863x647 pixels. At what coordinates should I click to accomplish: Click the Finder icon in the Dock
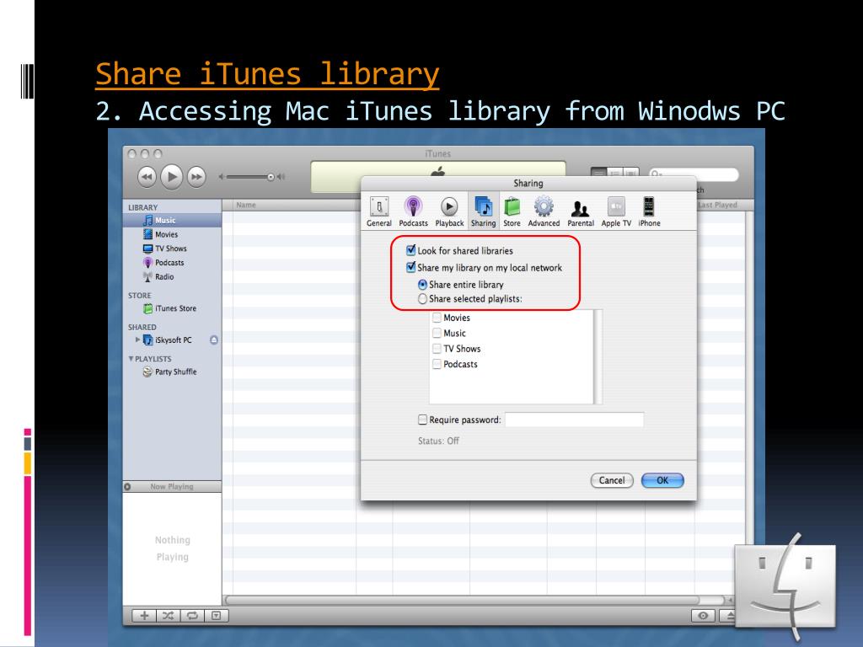click(x=785, y=586)
